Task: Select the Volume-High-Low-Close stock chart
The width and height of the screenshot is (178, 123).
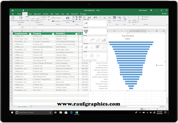Action: tap(98, 40)
